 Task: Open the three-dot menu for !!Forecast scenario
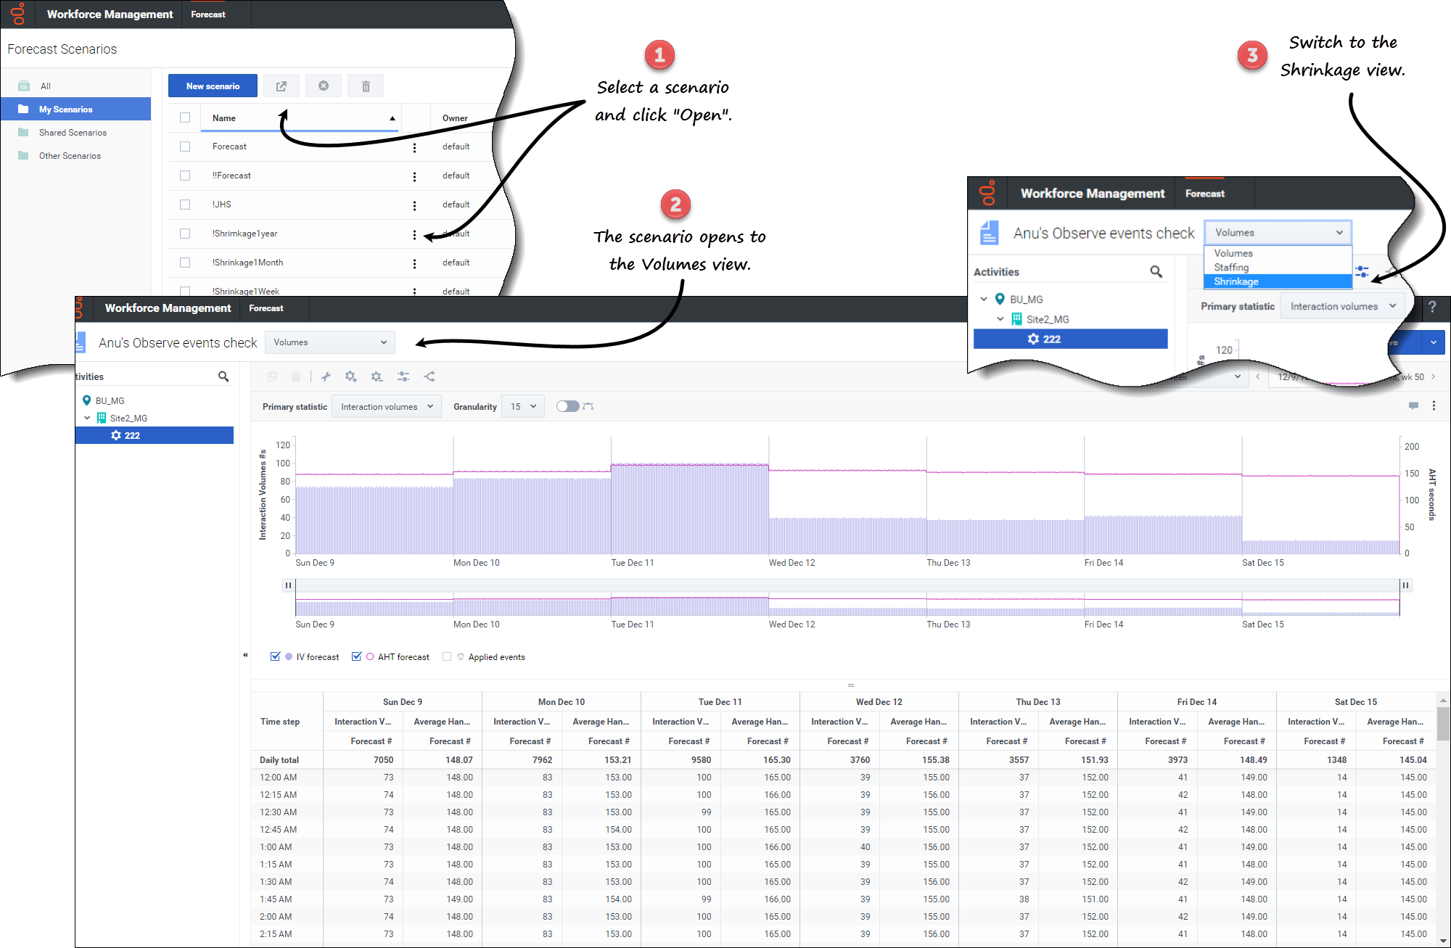pyautogui.click(x=414, y=176)
